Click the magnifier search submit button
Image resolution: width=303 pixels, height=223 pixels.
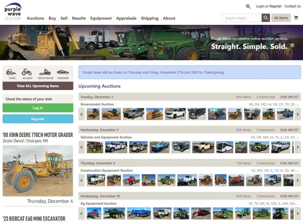266,18
